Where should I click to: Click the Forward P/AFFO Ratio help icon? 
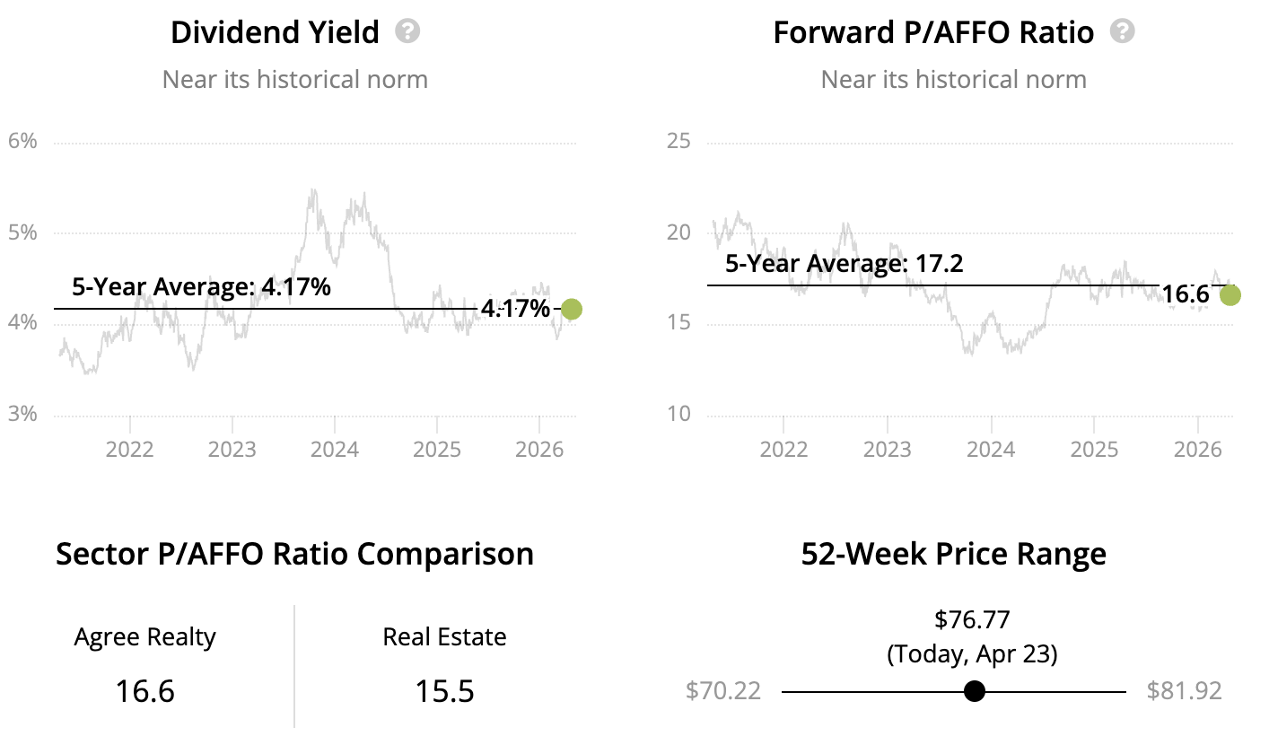click(1123, 32)
